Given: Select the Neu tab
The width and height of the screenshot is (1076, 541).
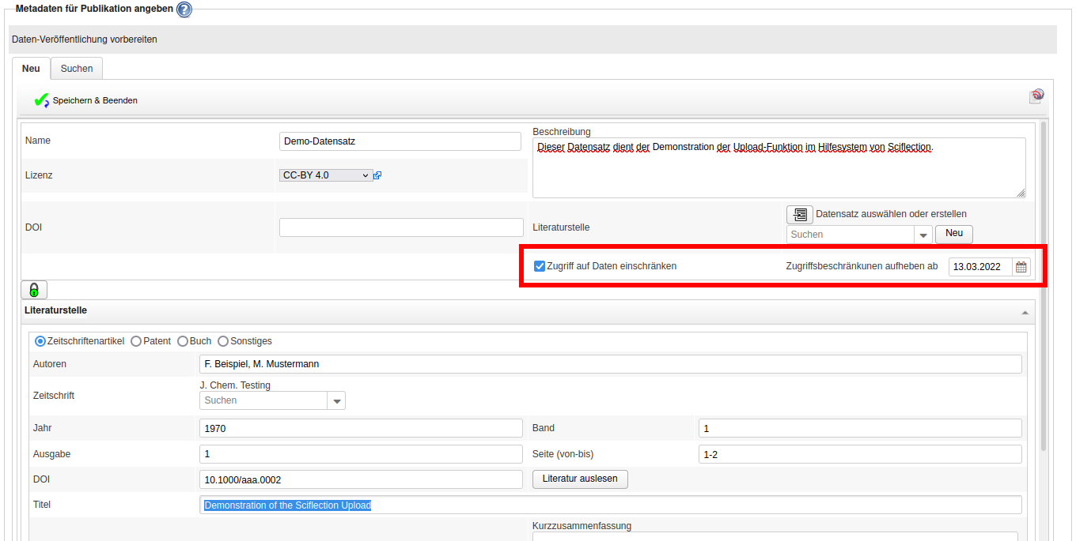Looking at the screenshot, I should pos(31,69).
